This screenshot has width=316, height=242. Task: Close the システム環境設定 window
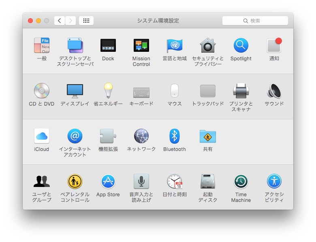pos(30,21)
